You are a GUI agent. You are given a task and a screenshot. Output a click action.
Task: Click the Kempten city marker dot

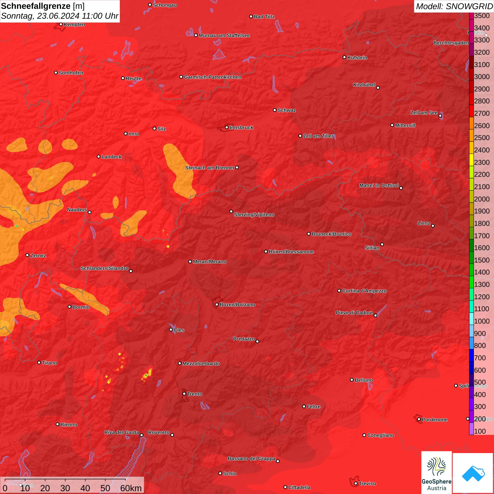coord(61,24)
